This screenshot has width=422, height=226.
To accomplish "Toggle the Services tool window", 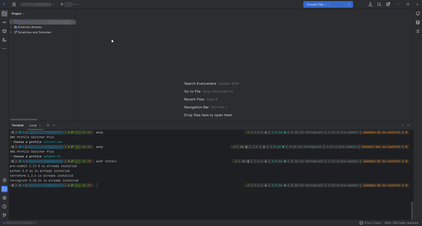I will (4, 198).
